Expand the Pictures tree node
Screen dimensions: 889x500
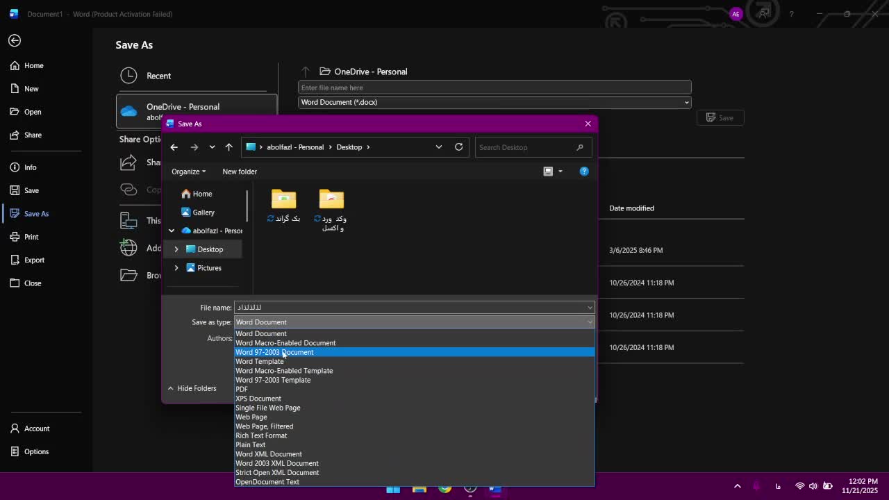click(x=176, y=268)
